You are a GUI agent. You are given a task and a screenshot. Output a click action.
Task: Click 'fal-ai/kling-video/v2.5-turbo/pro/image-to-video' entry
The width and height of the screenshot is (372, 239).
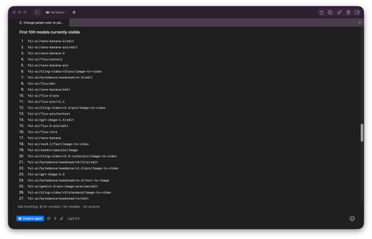pyautogui.click(x=72, y=156)
